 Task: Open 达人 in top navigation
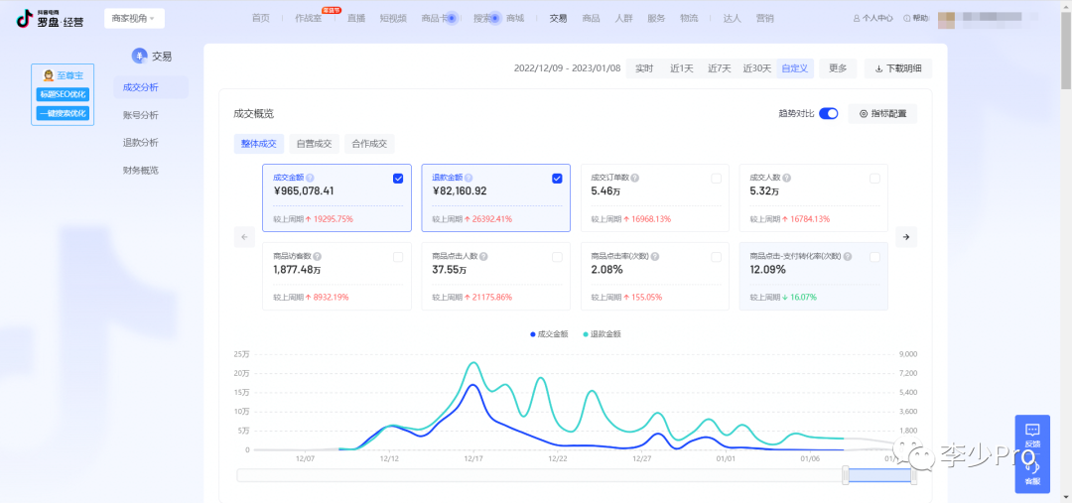(733, 19)
